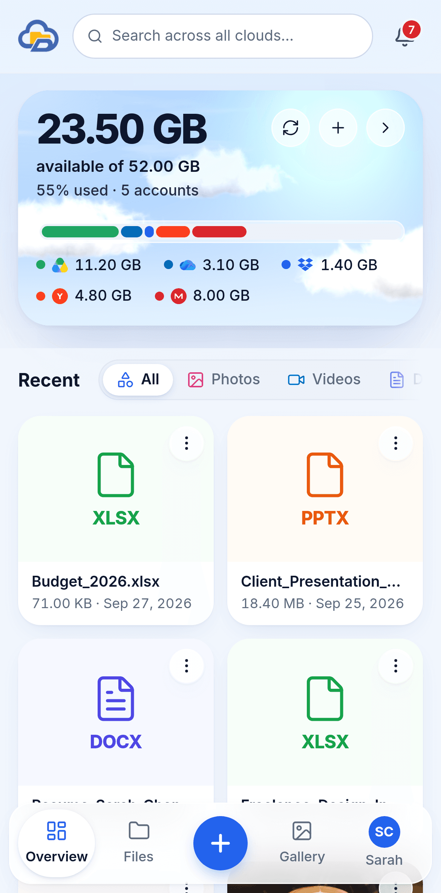This screenshot has width=441, height=893.
Task: Click the 8.00 GB usage value
Action: [222, 296]
